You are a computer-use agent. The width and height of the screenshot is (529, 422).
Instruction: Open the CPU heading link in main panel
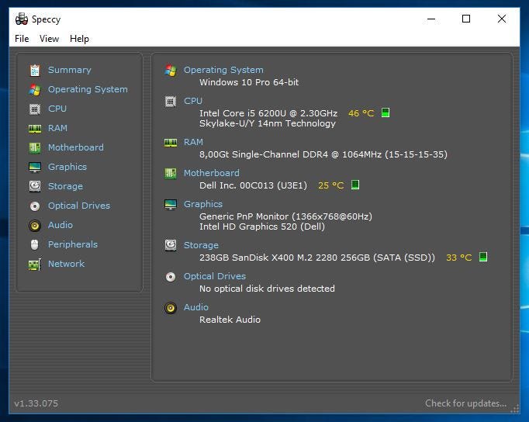tap(193, 101)
